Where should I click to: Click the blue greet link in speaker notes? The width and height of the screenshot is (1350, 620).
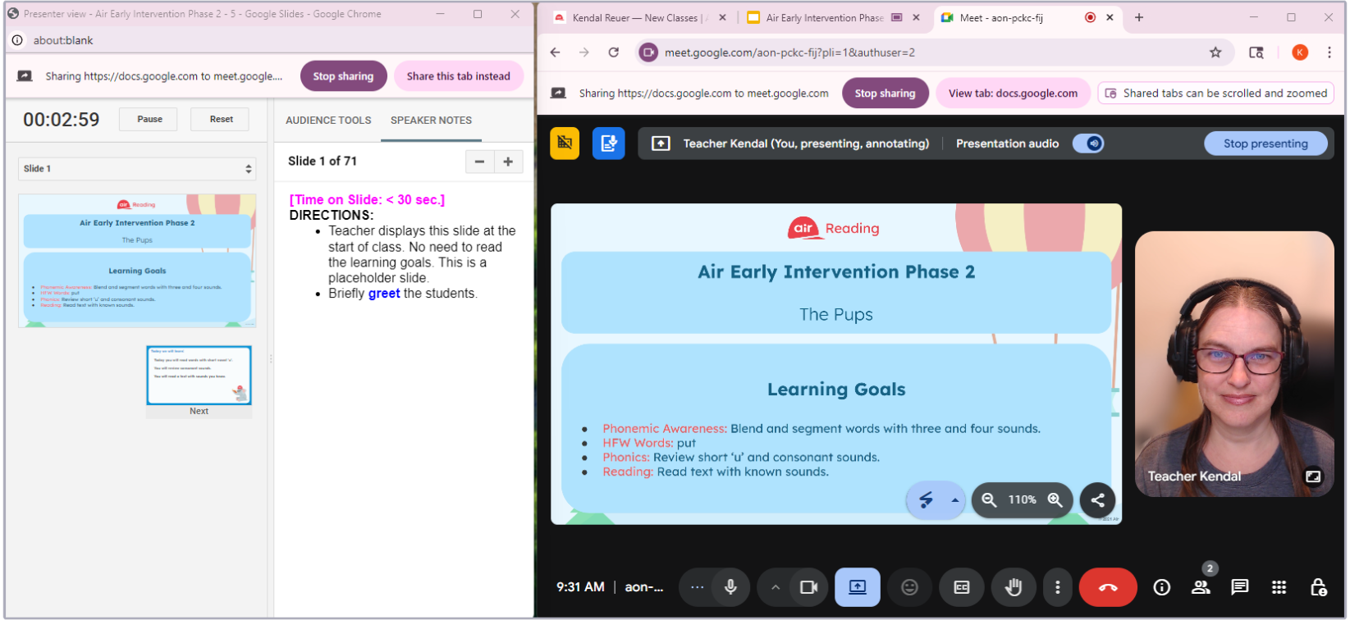click(x=384, y=294)
